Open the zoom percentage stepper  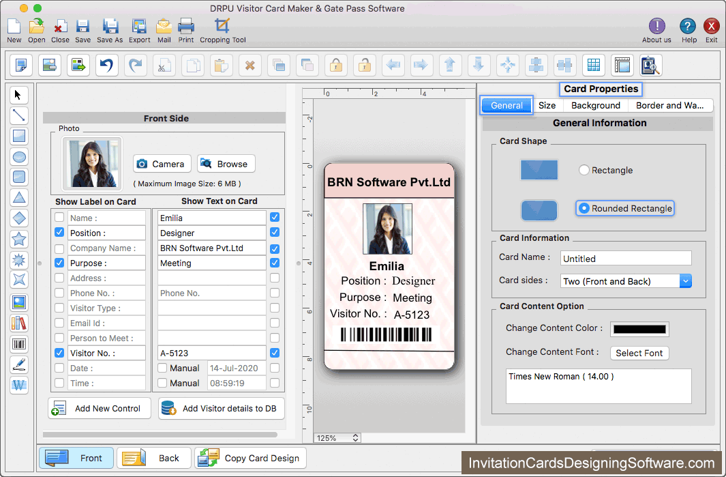pyautogui.click(x=356, y=437)
